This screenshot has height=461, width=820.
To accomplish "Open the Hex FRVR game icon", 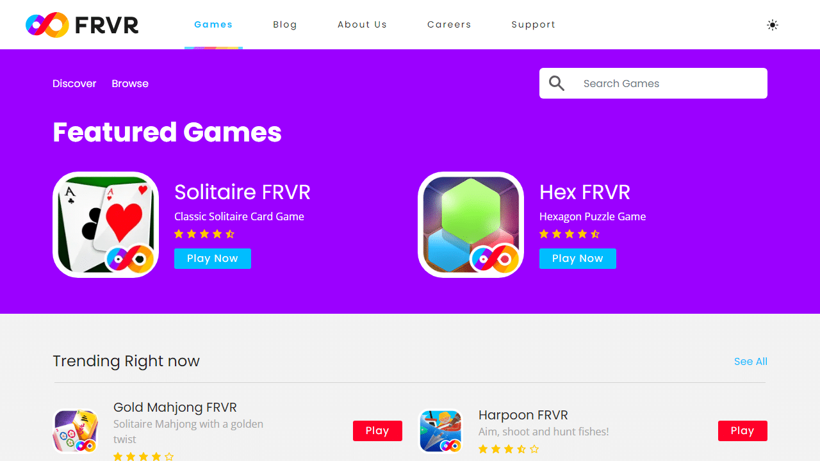I will 471,225.
